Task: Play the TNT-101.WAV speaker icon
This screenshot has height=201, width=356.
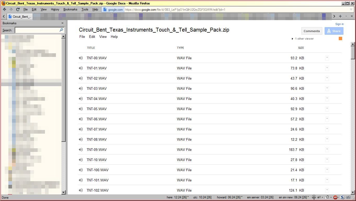Action: (81, 180)
